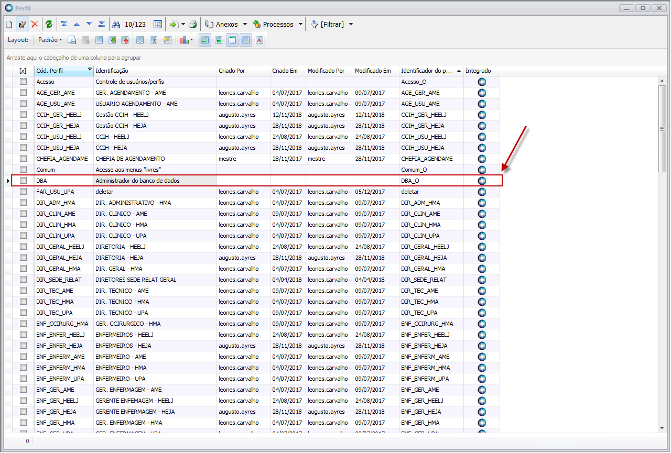Viewport: 671px width, 453px height.
Task: Click the 'mestre' Criado Por cell
Action: click(243, 159)
